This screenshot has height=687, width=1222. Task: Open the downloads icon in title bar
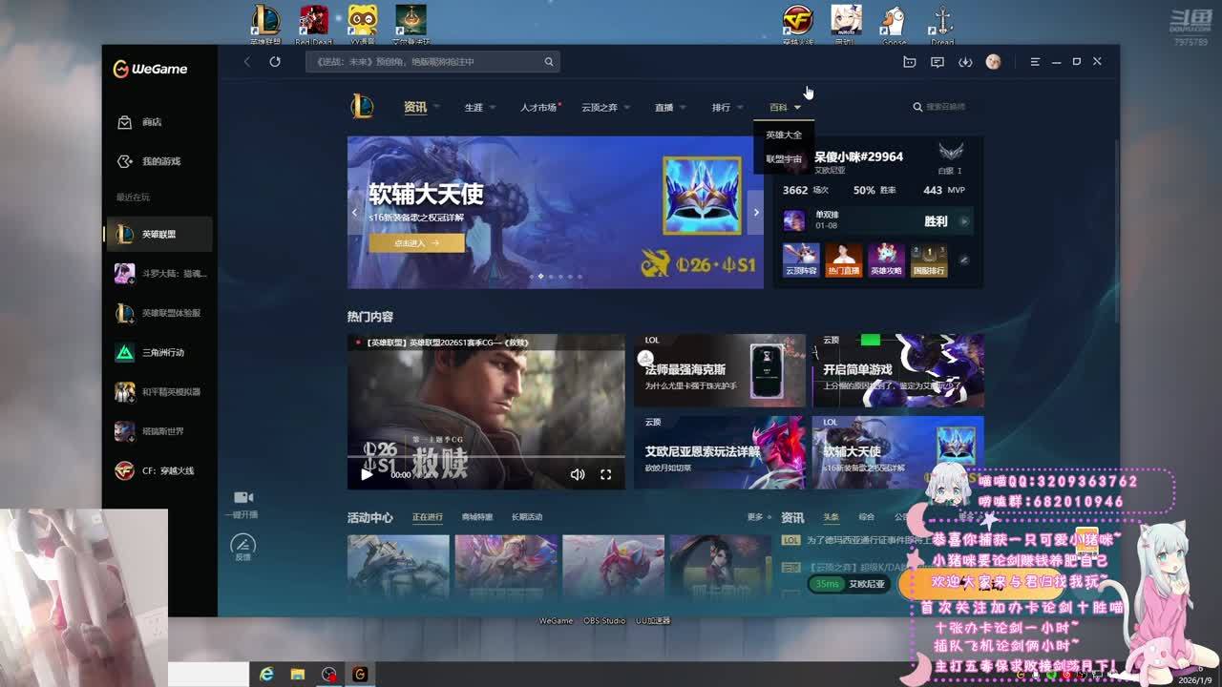965,62
